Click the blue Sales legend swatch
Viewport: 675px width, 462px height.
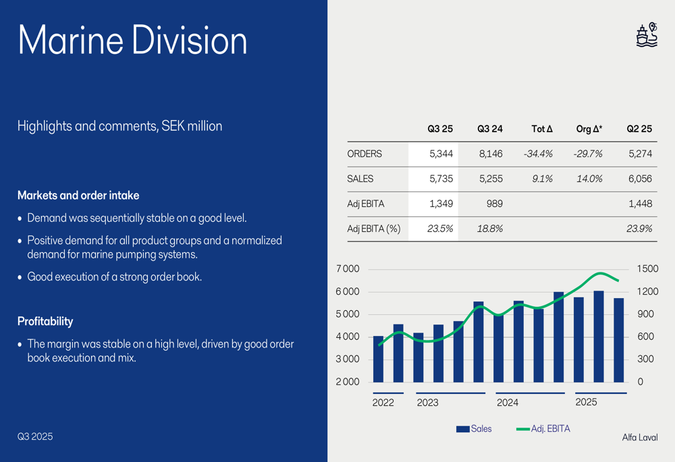pyautogui.click(x=462, y=429)
